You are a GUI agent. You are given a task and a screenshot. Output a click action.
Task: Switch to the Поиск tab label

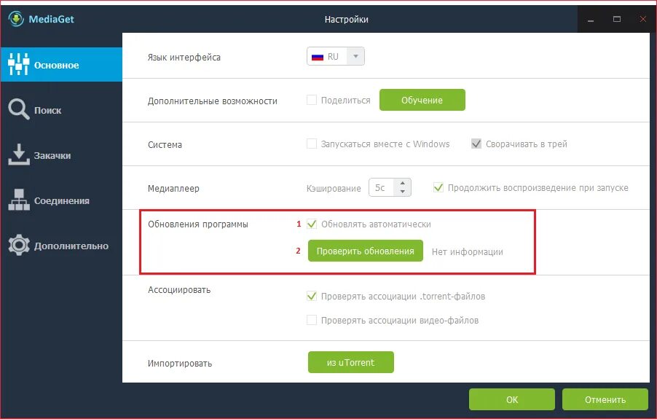(x=48, y=111)
